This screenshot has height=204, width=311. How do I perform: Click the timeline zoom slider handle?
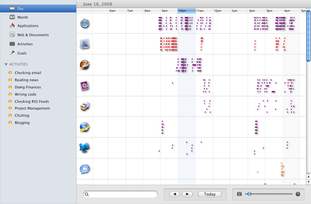(x=249, y=194)
